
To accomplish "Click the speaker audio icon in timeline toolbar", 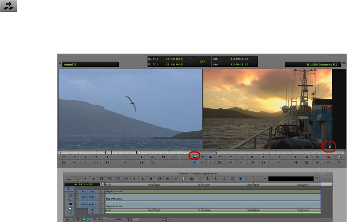I will 265,178.
